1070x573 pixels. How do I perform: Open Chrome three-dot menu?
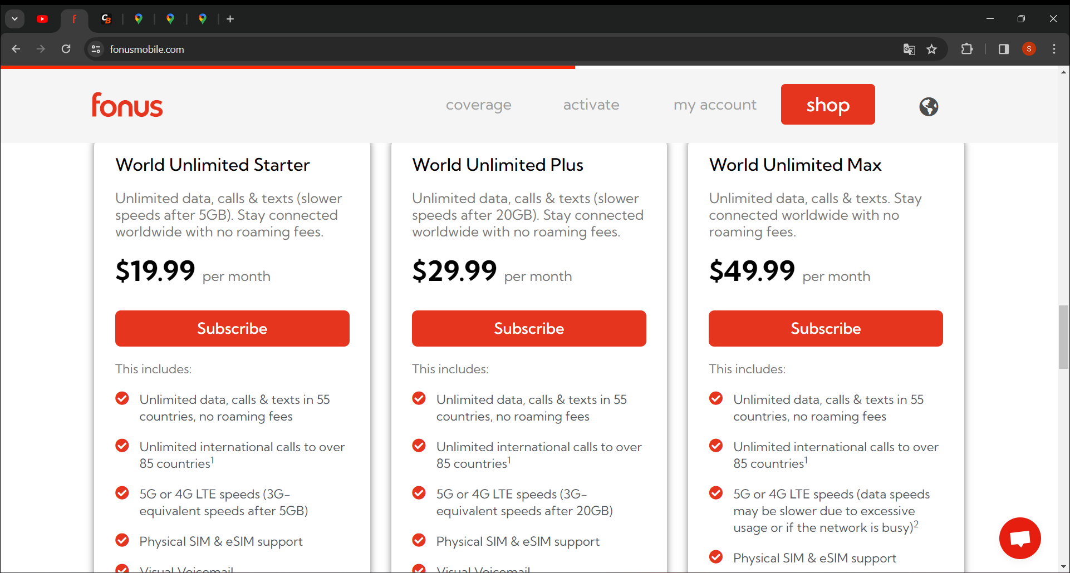pyautogui.click(x=1054, y=49)
